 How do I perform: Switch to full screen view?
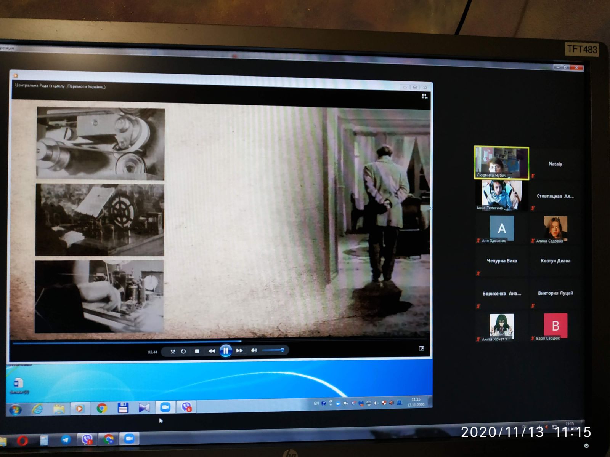421,348
